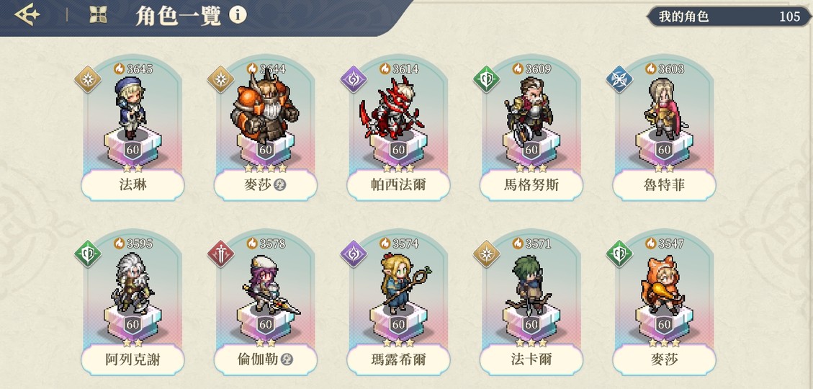Image resolution: width=813 pixels, height=389 pixels.
Task: Click level 60 badge on 馬格努斯
Action: [531, 151]
